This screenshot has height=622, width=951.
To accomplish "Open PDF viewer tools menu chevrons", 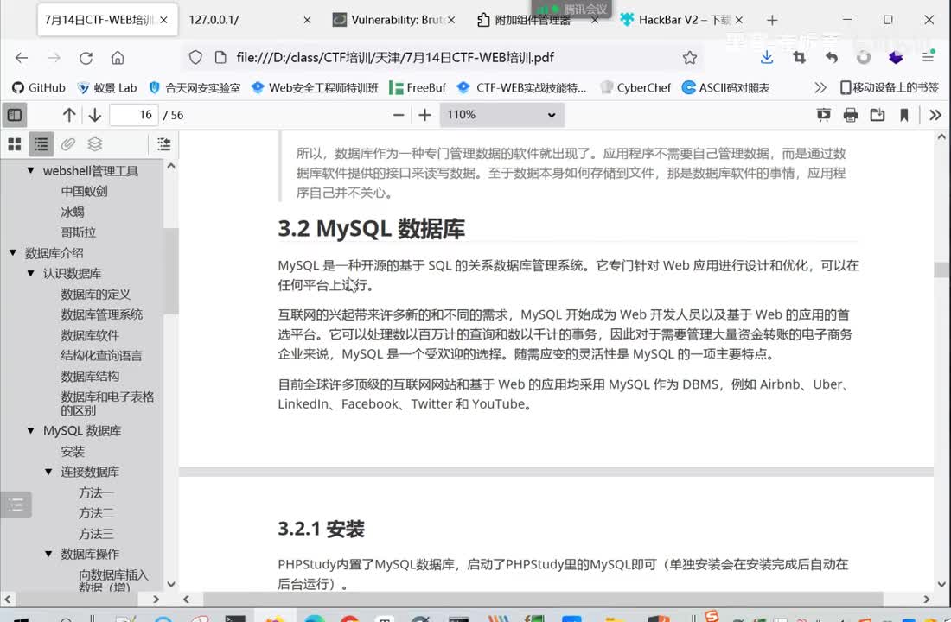I will (935, 115).
